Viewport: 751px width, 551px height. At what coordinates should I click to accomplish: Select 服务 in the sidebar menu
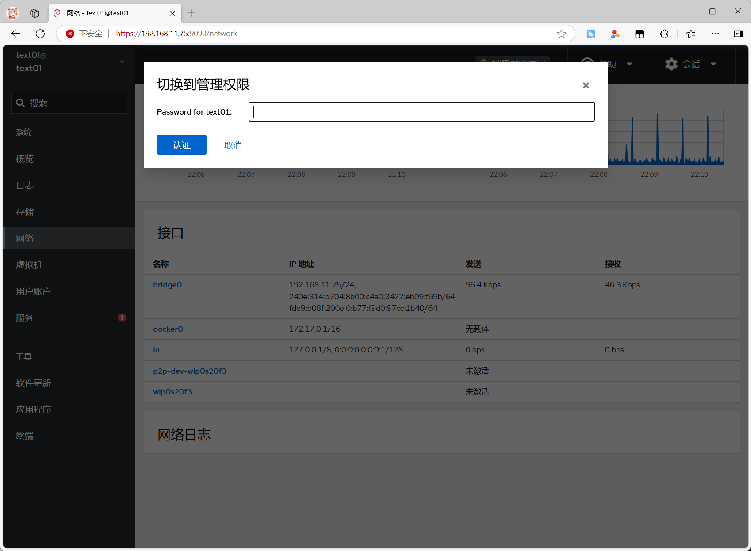coord(25,318)
